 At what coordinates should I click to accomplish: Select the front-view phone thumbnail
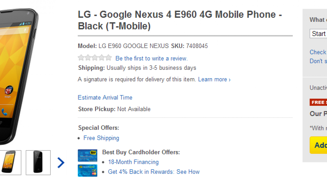[11, 162]
